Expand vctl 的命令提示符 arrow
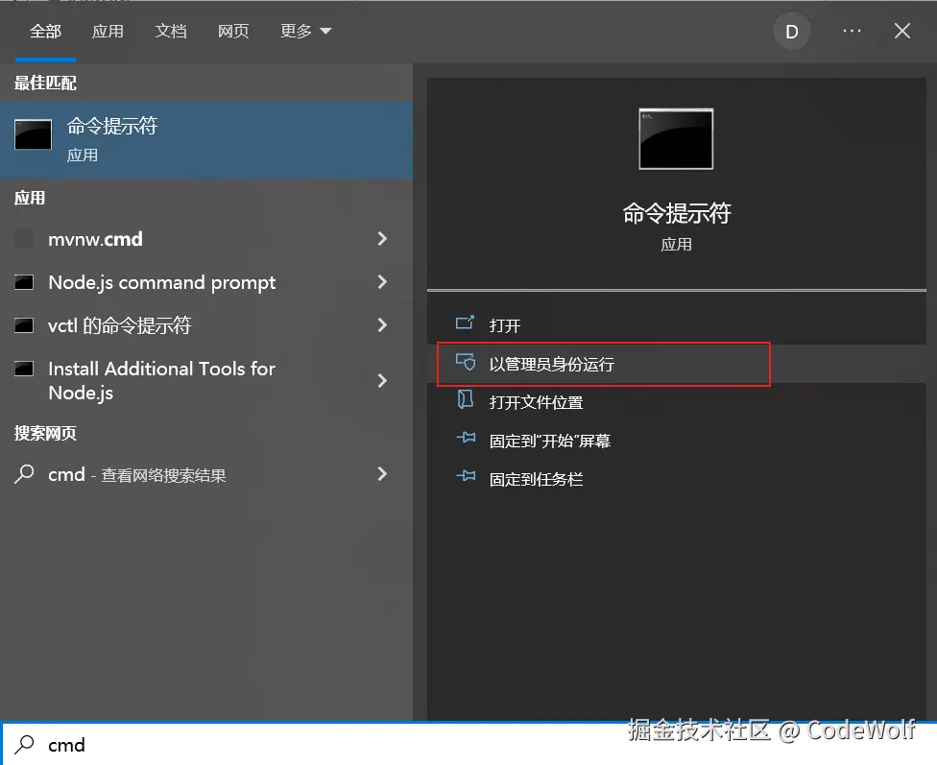The width and height of the screenshot is (937, 765). [x=382, y=325]
